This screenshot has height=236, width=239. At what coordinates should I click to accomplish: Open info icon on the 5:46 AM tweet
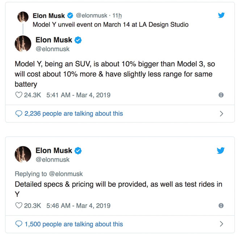(x=221, y=206)
